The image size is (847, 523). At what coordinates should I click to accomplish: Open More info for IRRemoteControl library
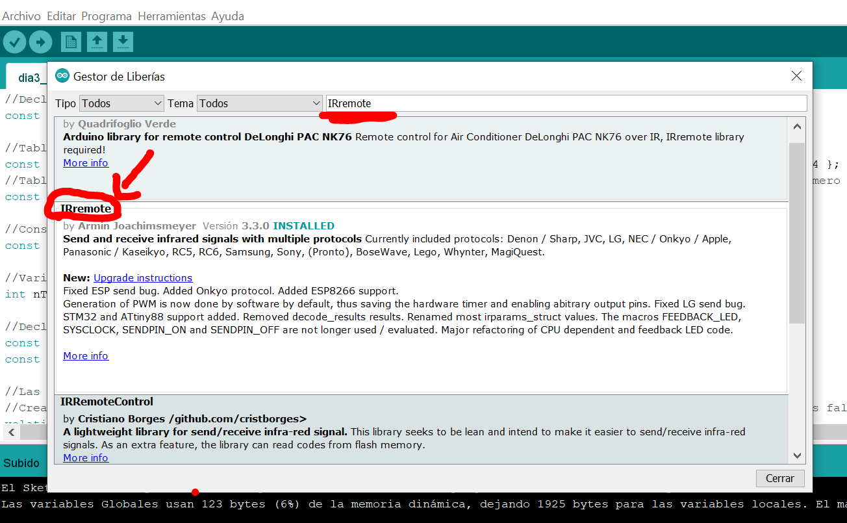(86, 458)
